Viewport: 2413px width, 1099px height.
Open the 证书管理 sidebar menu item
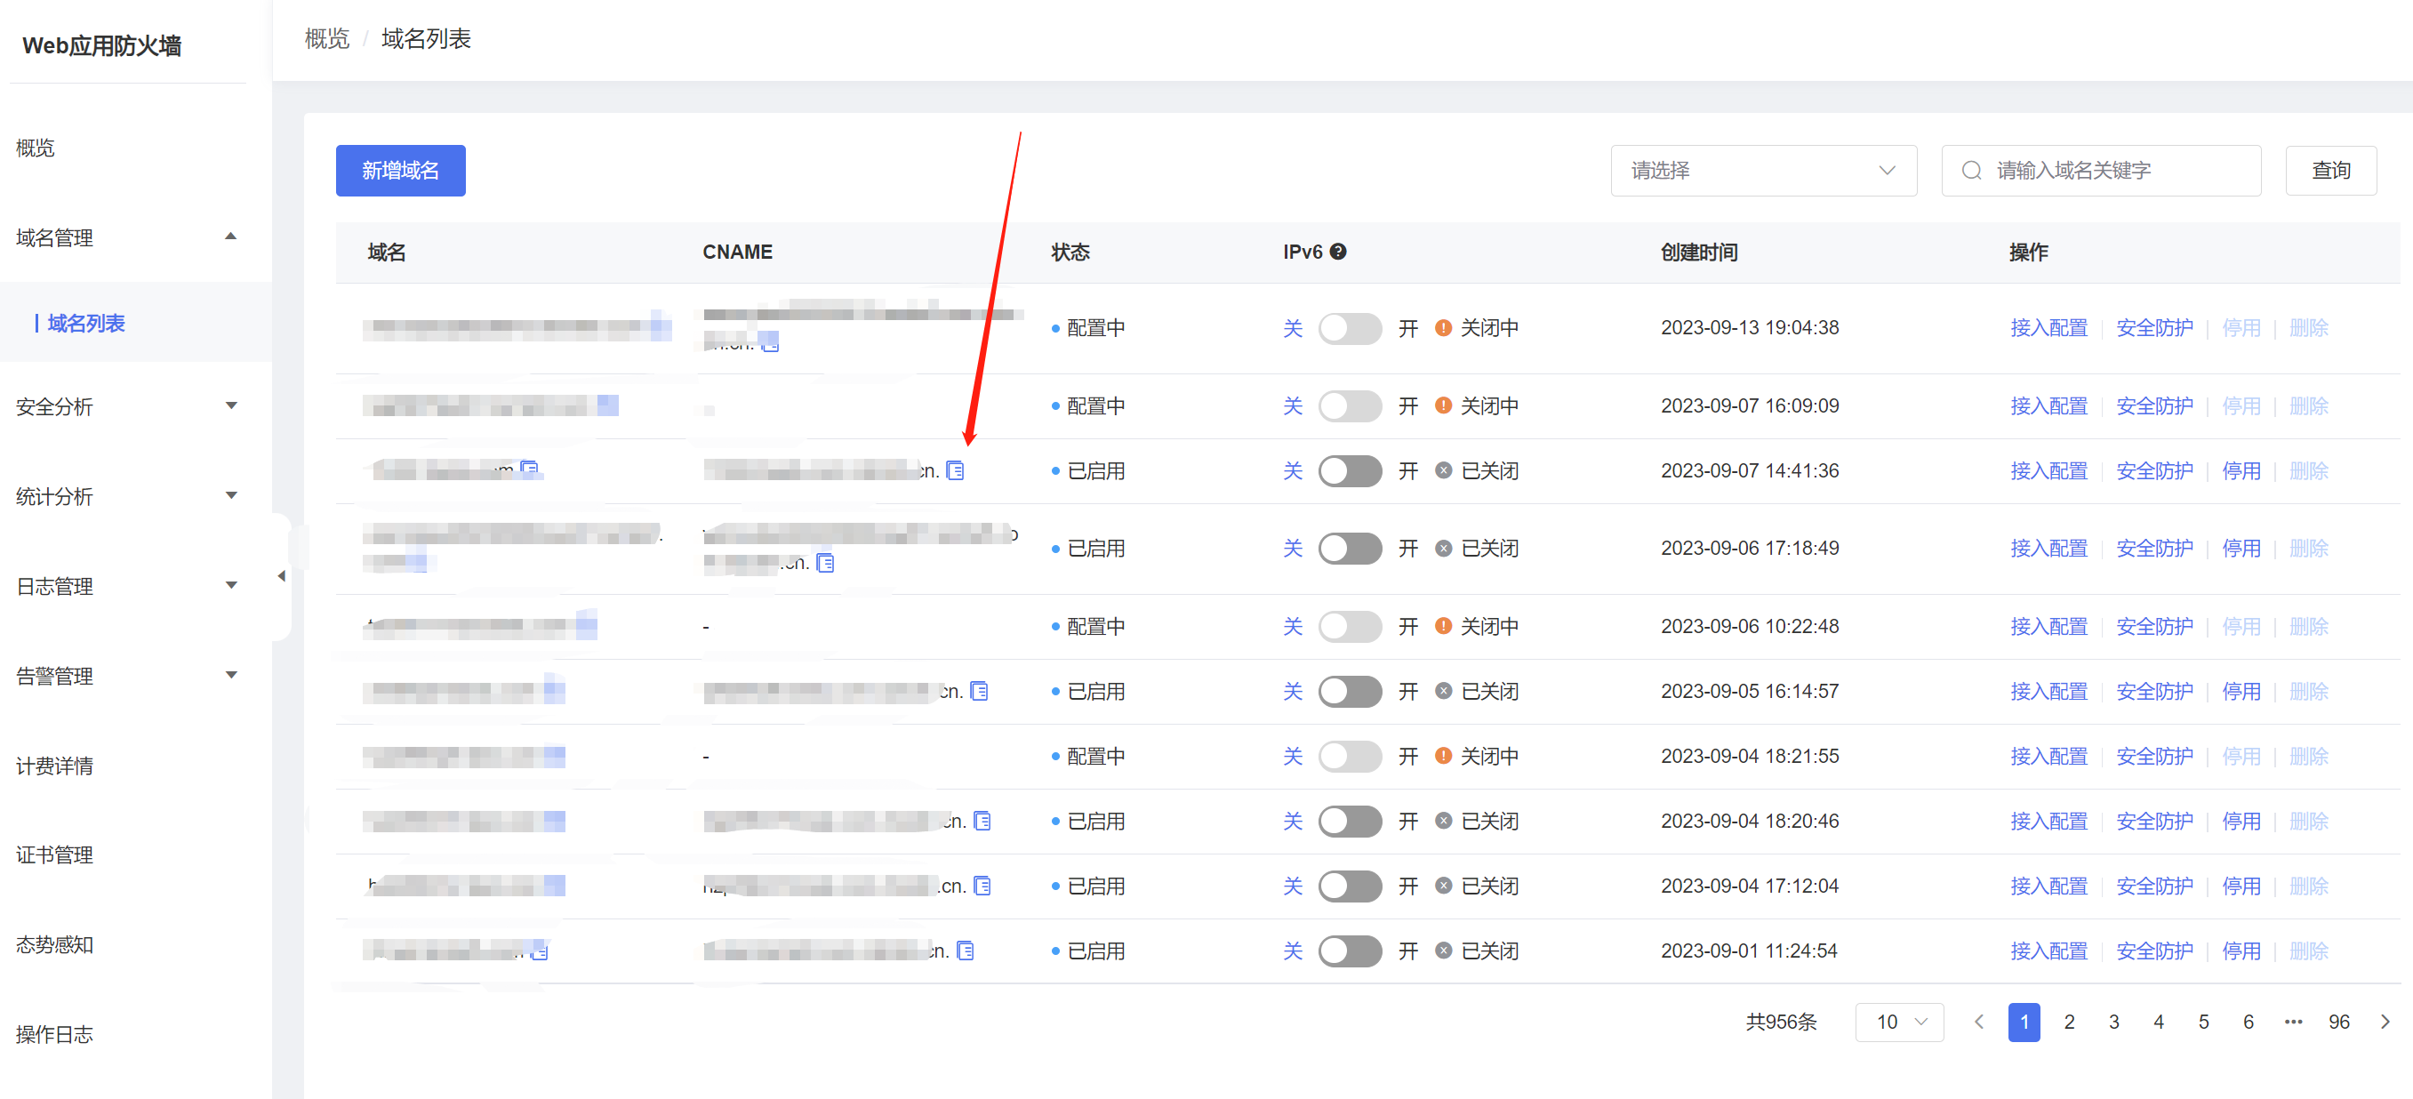tap(54, 854)
